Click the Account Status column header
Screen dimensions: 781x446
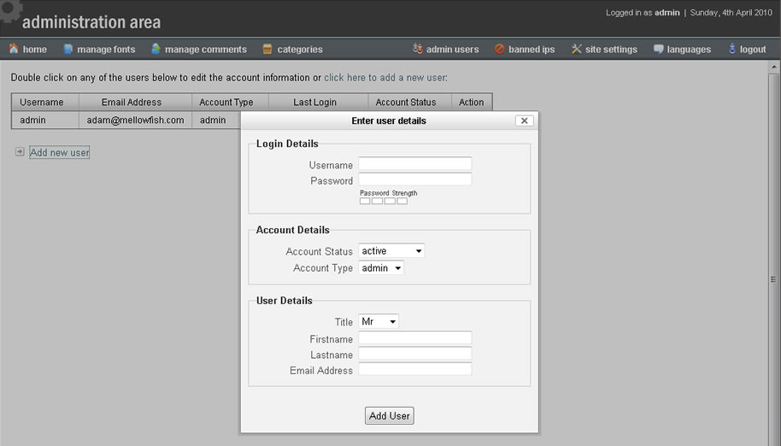pyautogui.click(x=410, y=102)
